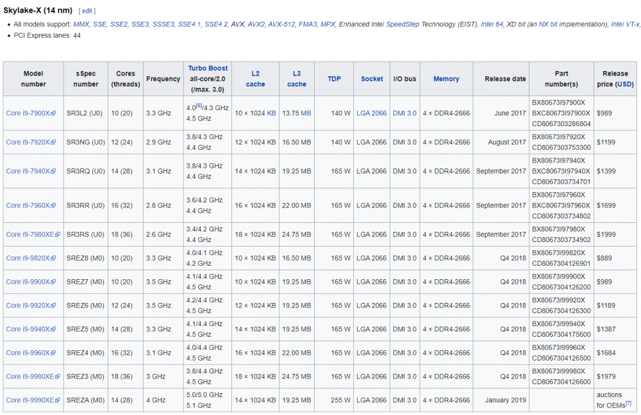The height and width of the screenshot is (415, 641).
Task: Click the Memory column header link
Action: pos(446,79)
